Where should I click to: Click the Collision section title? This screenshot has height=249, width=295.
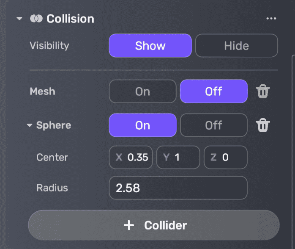pyautogui.click(x=70, y=19)
